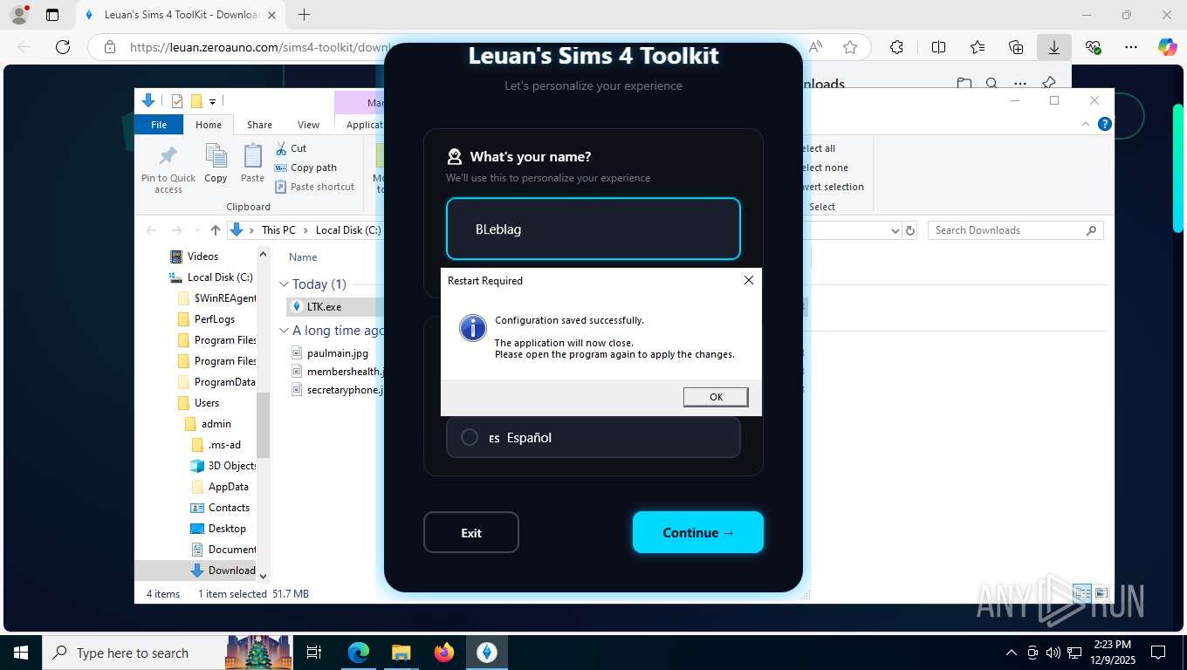The width and height of the screenshot is (1187, 670).
Task: Select the LTK.exe file
Action: [324, 307]
